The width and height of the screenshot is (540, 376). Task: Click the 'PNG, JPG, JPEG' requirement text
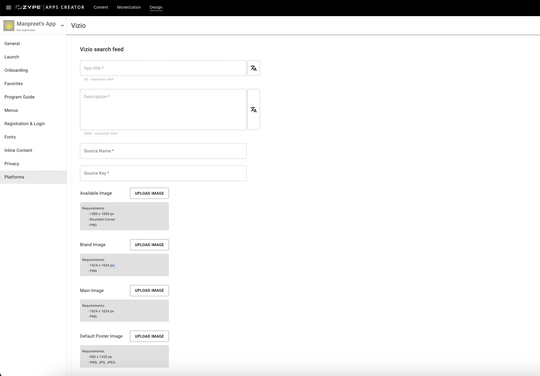(x=102, y=362)
